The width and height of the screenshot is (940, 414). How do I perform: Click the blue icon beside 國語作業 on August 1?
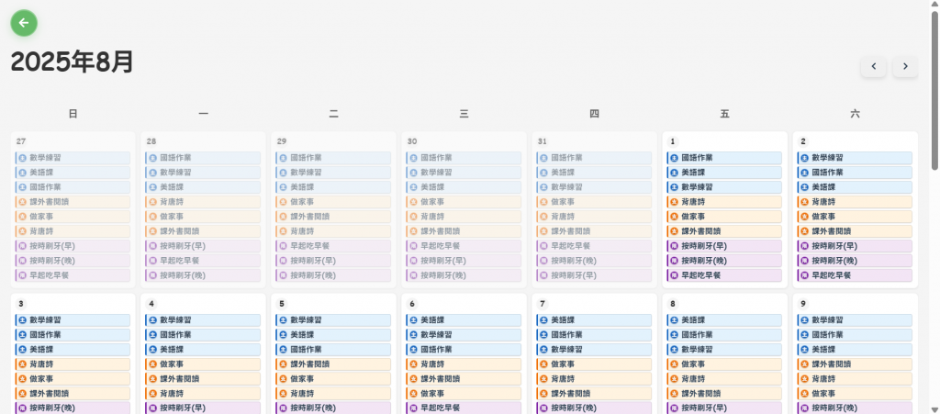pos(674,158)
